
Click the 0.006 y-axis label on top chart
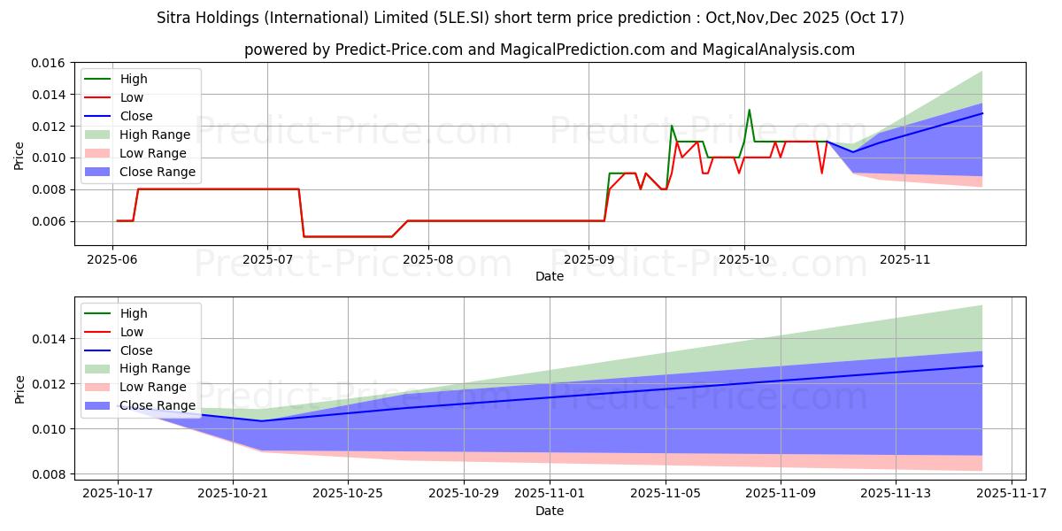tap(49, 221)
